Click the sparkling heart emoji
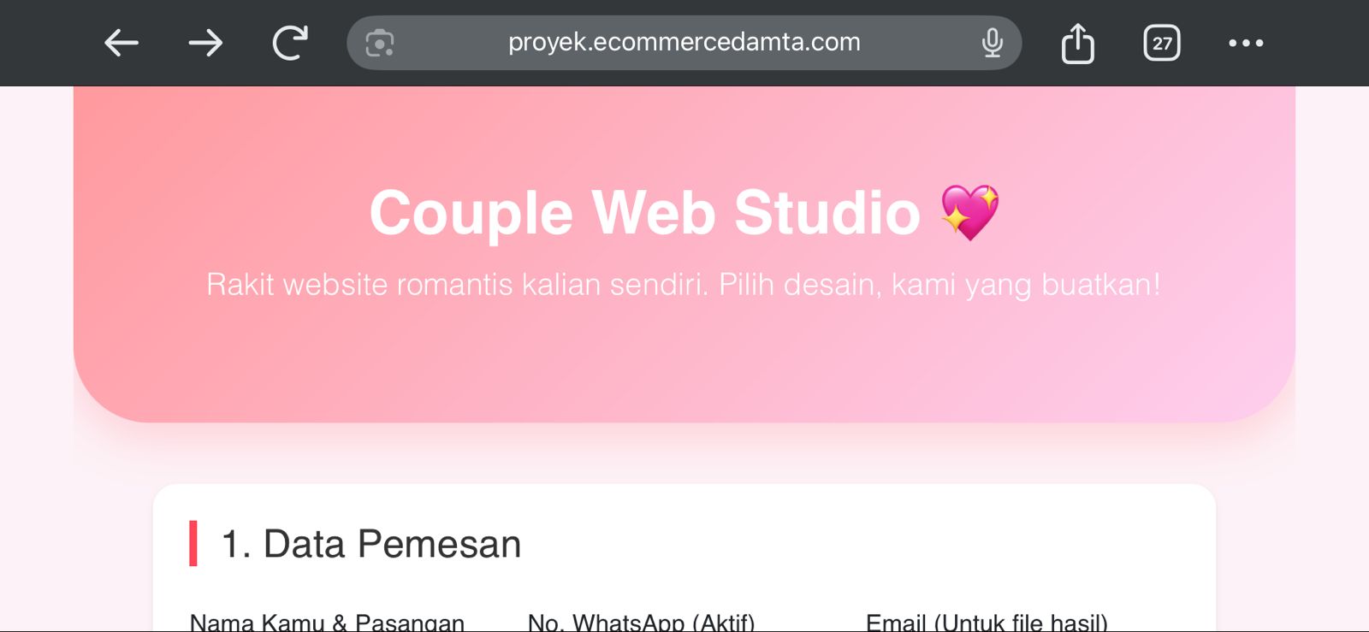The image size is (1369, 632). (970, 212)
